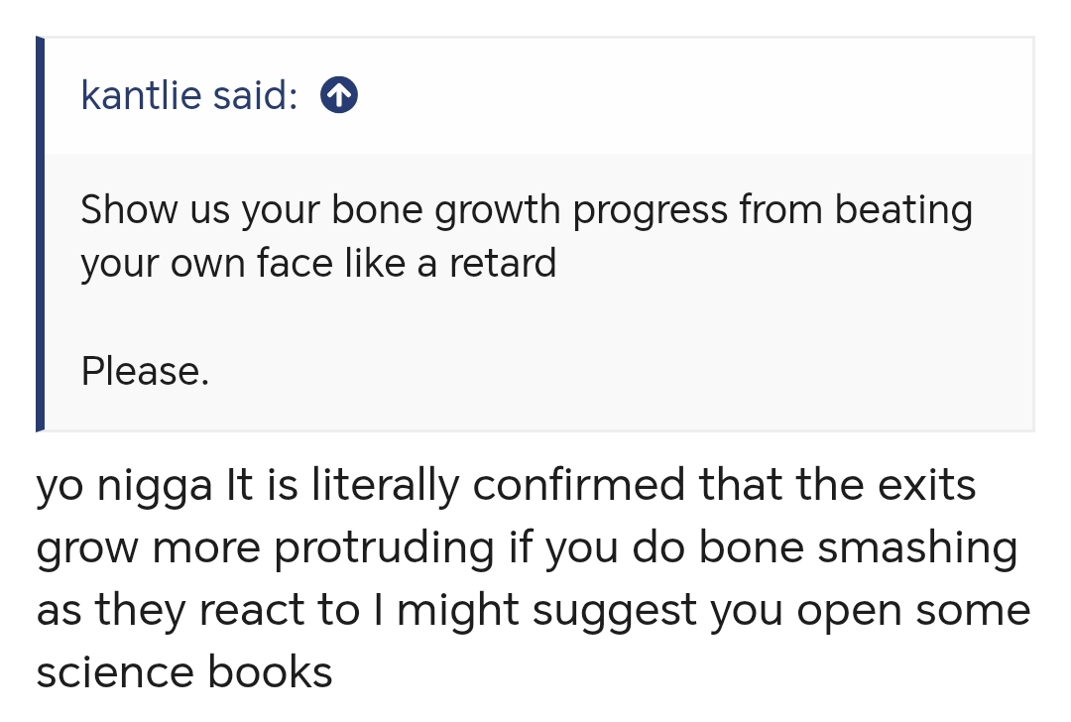The height and width of the screenshot is (722, 1071).
Task: Click the word "beating" in quoted text
Action: [x=903, y=209]
